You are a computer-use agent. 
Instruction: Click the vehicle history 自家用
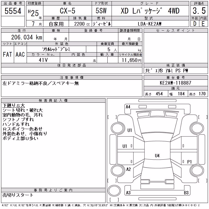[x=56, y=24]
